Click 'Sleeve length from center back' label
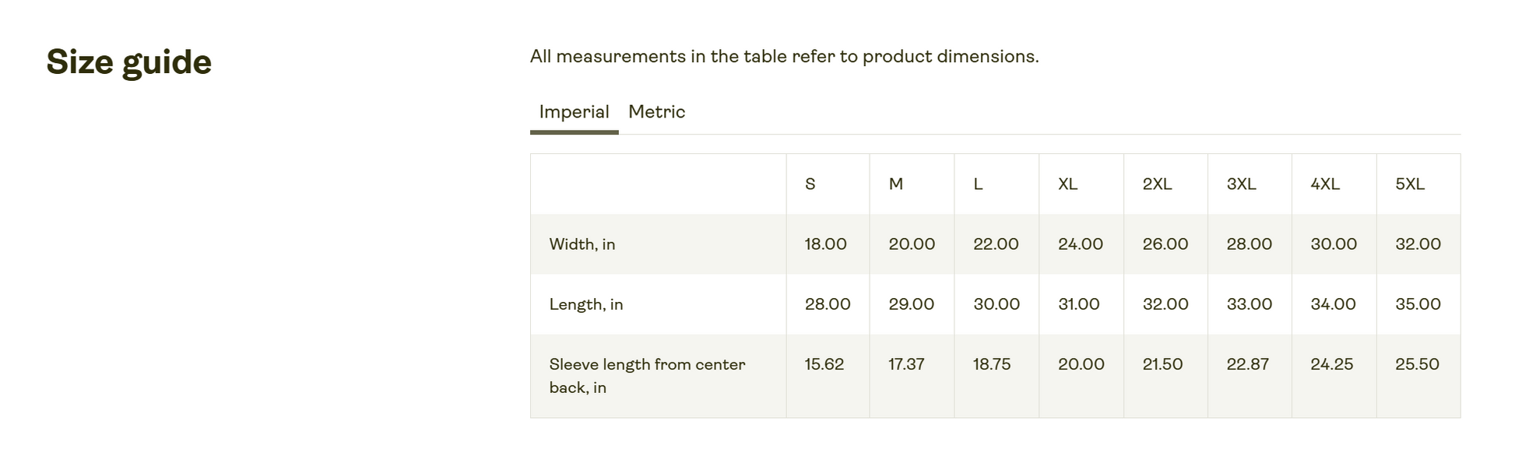1515x456 pixels. pyautogui.click(x=647, y=376)
